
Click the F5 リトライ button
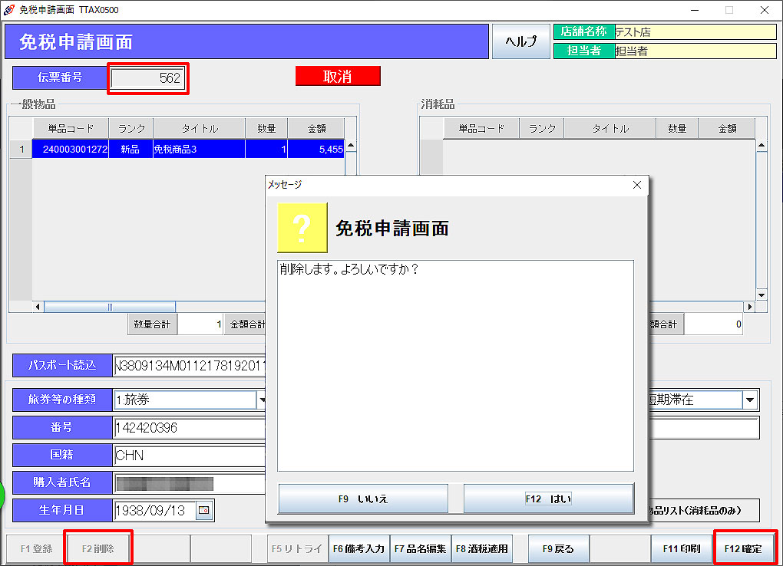[297, 548]
